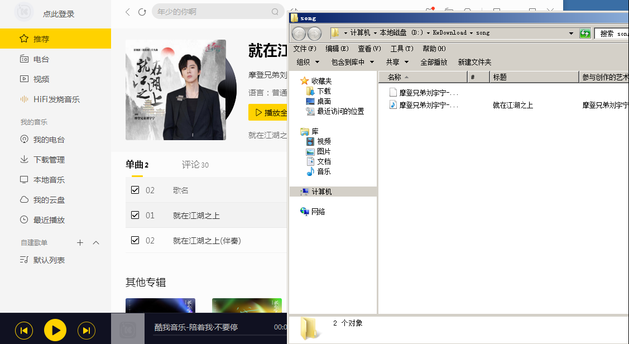Open 推荐 in the Kuwo sidebar
The image size is (629, 344).
[x=55, y=39]
